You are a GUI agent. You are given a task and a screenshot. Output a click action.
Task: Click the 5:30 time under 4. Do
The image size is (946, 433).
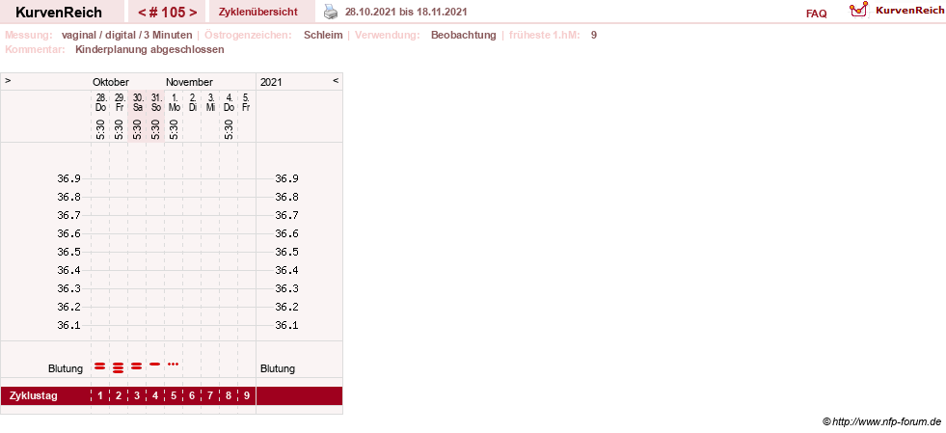[229, 129]
